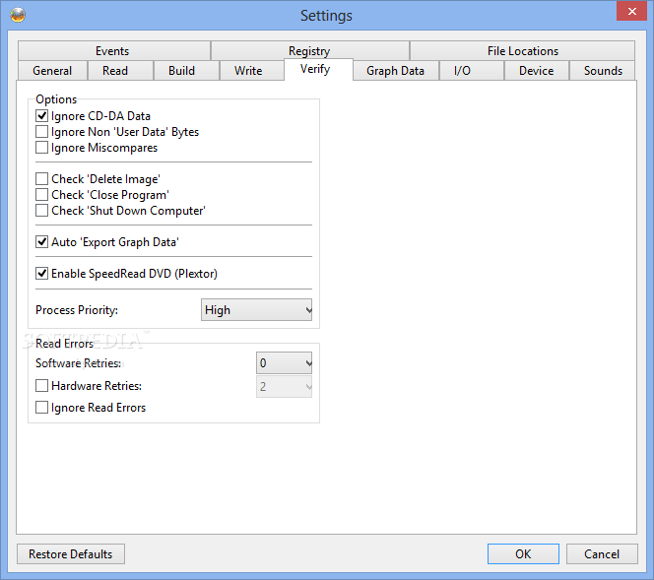Expand the Software Retries dropdown
The height and width of the screenshot is (580, 654).
[x=284, y=362]
